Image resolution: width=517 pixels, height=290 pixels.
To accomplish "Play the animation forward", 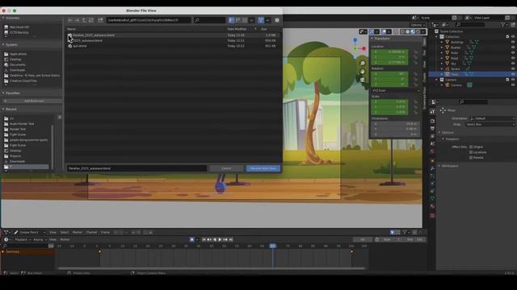I will click(x=220, y=240).
